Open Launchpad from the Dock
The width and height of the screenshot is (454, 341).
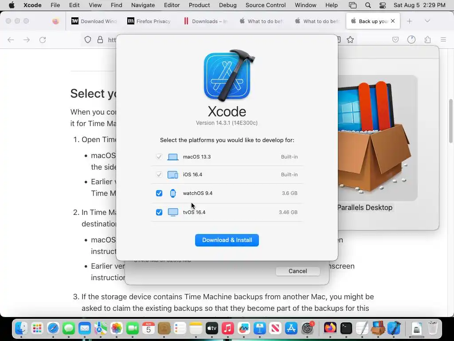click(37, 328)
